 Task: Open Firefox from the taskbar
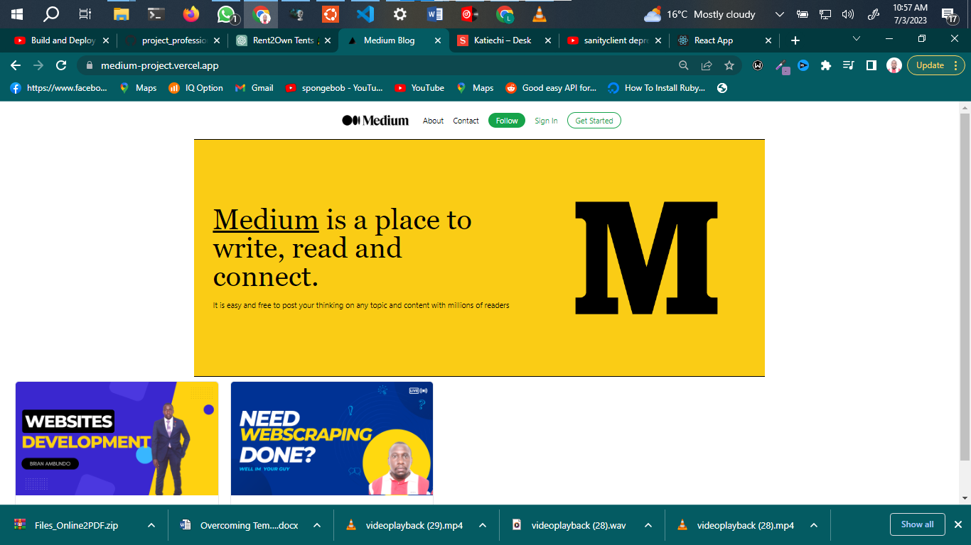pyautogui.click(x=191, y=13)
